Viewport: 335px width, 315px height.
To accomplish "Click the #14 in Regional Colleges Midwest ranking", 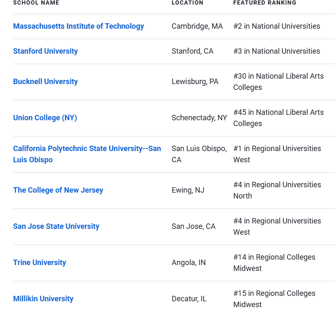I will point(274,263).
